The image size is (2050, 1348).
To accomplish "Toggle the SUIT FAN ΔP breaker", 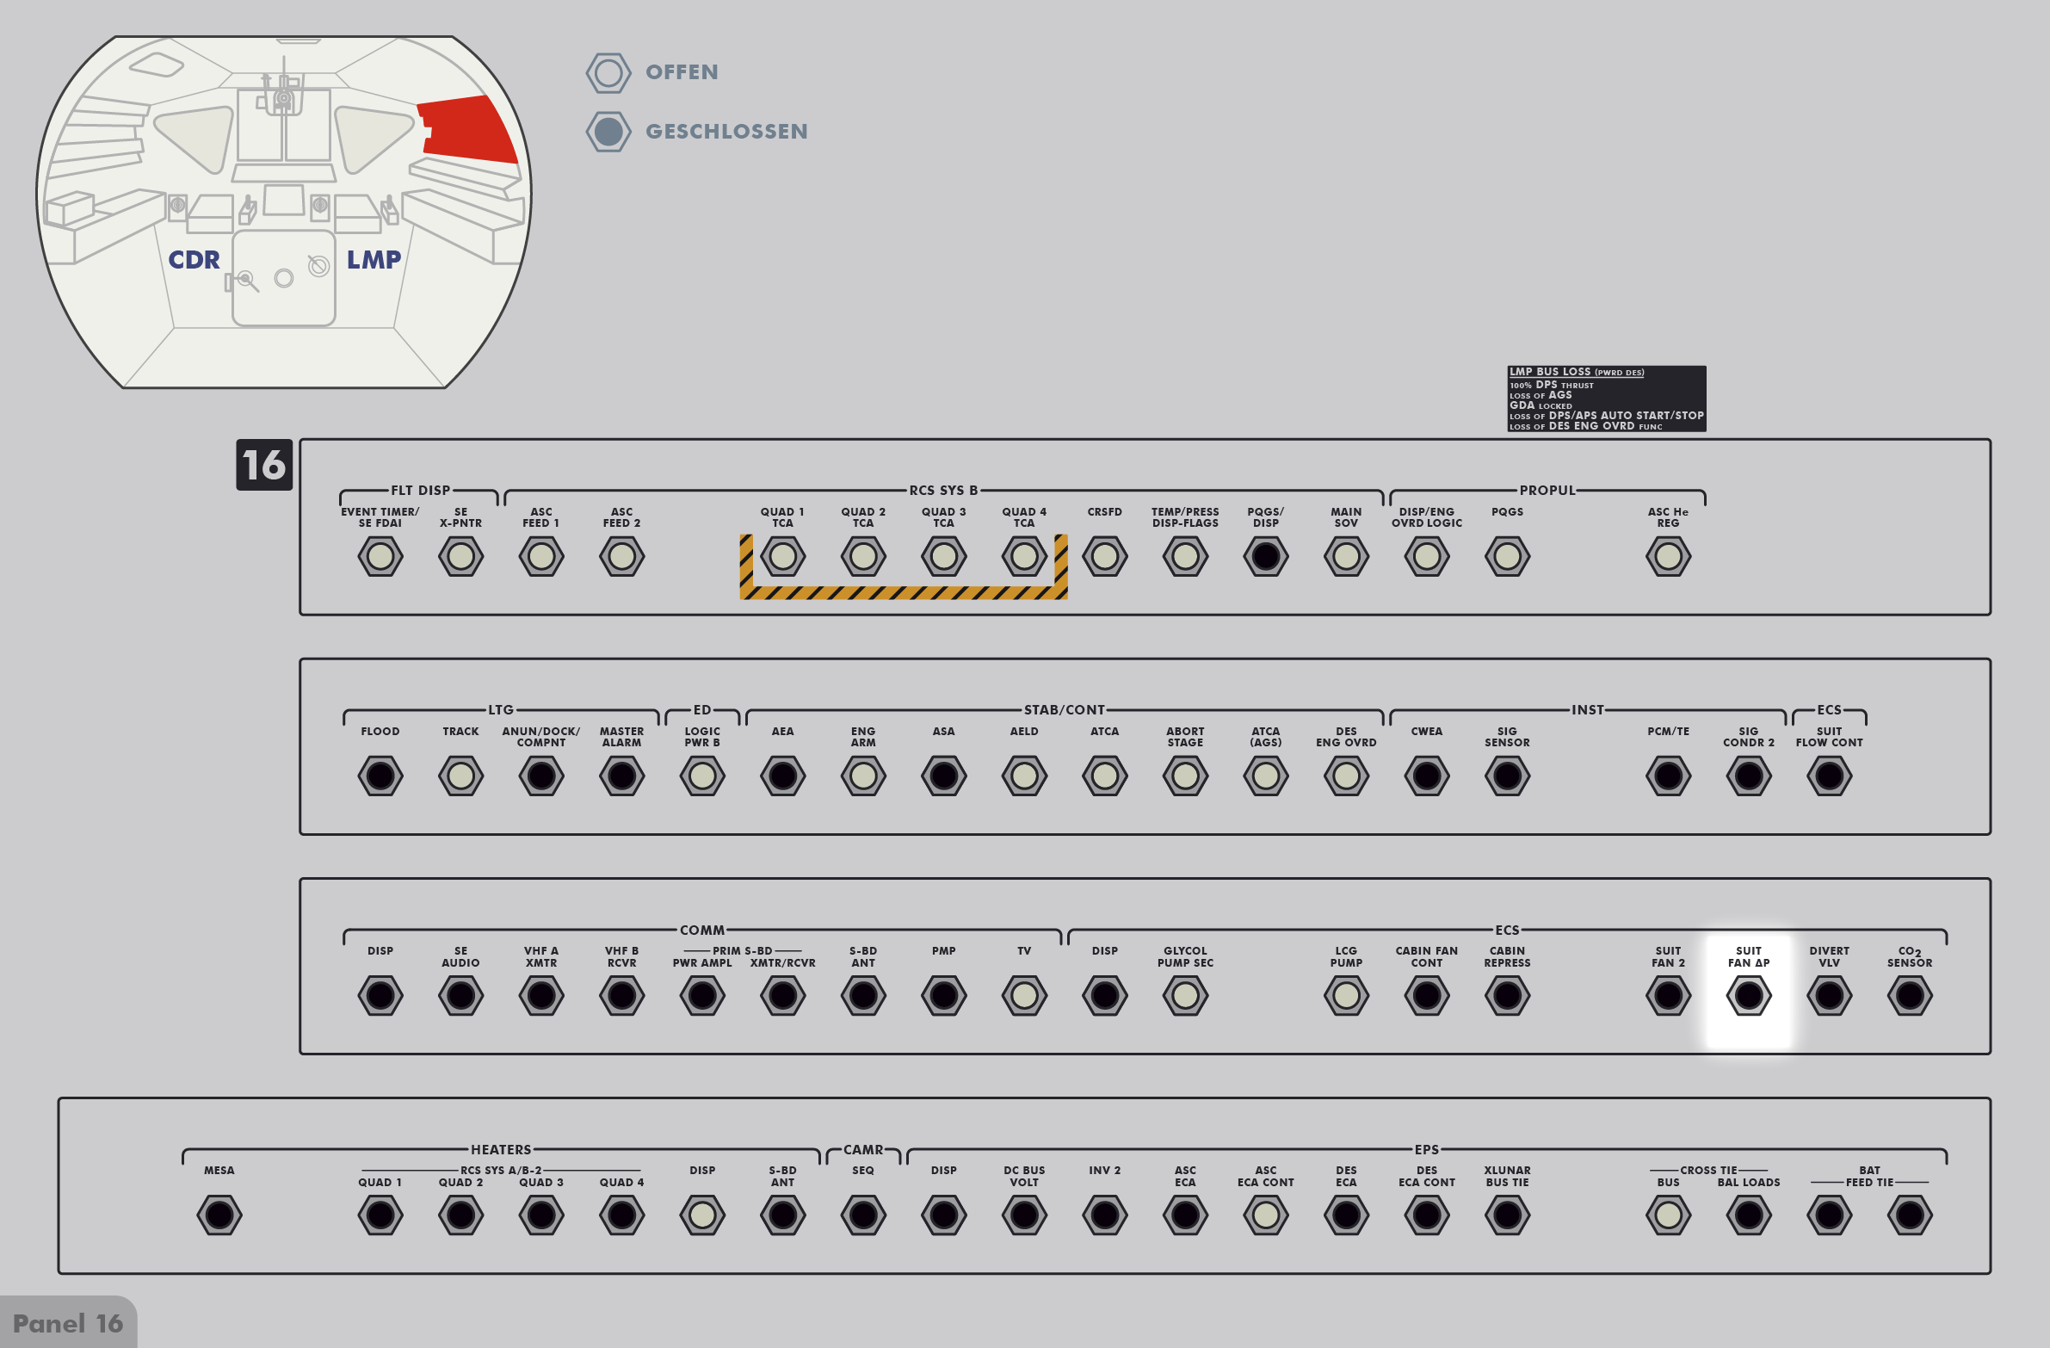I will pyautogui.click(x=1748, y=996).
